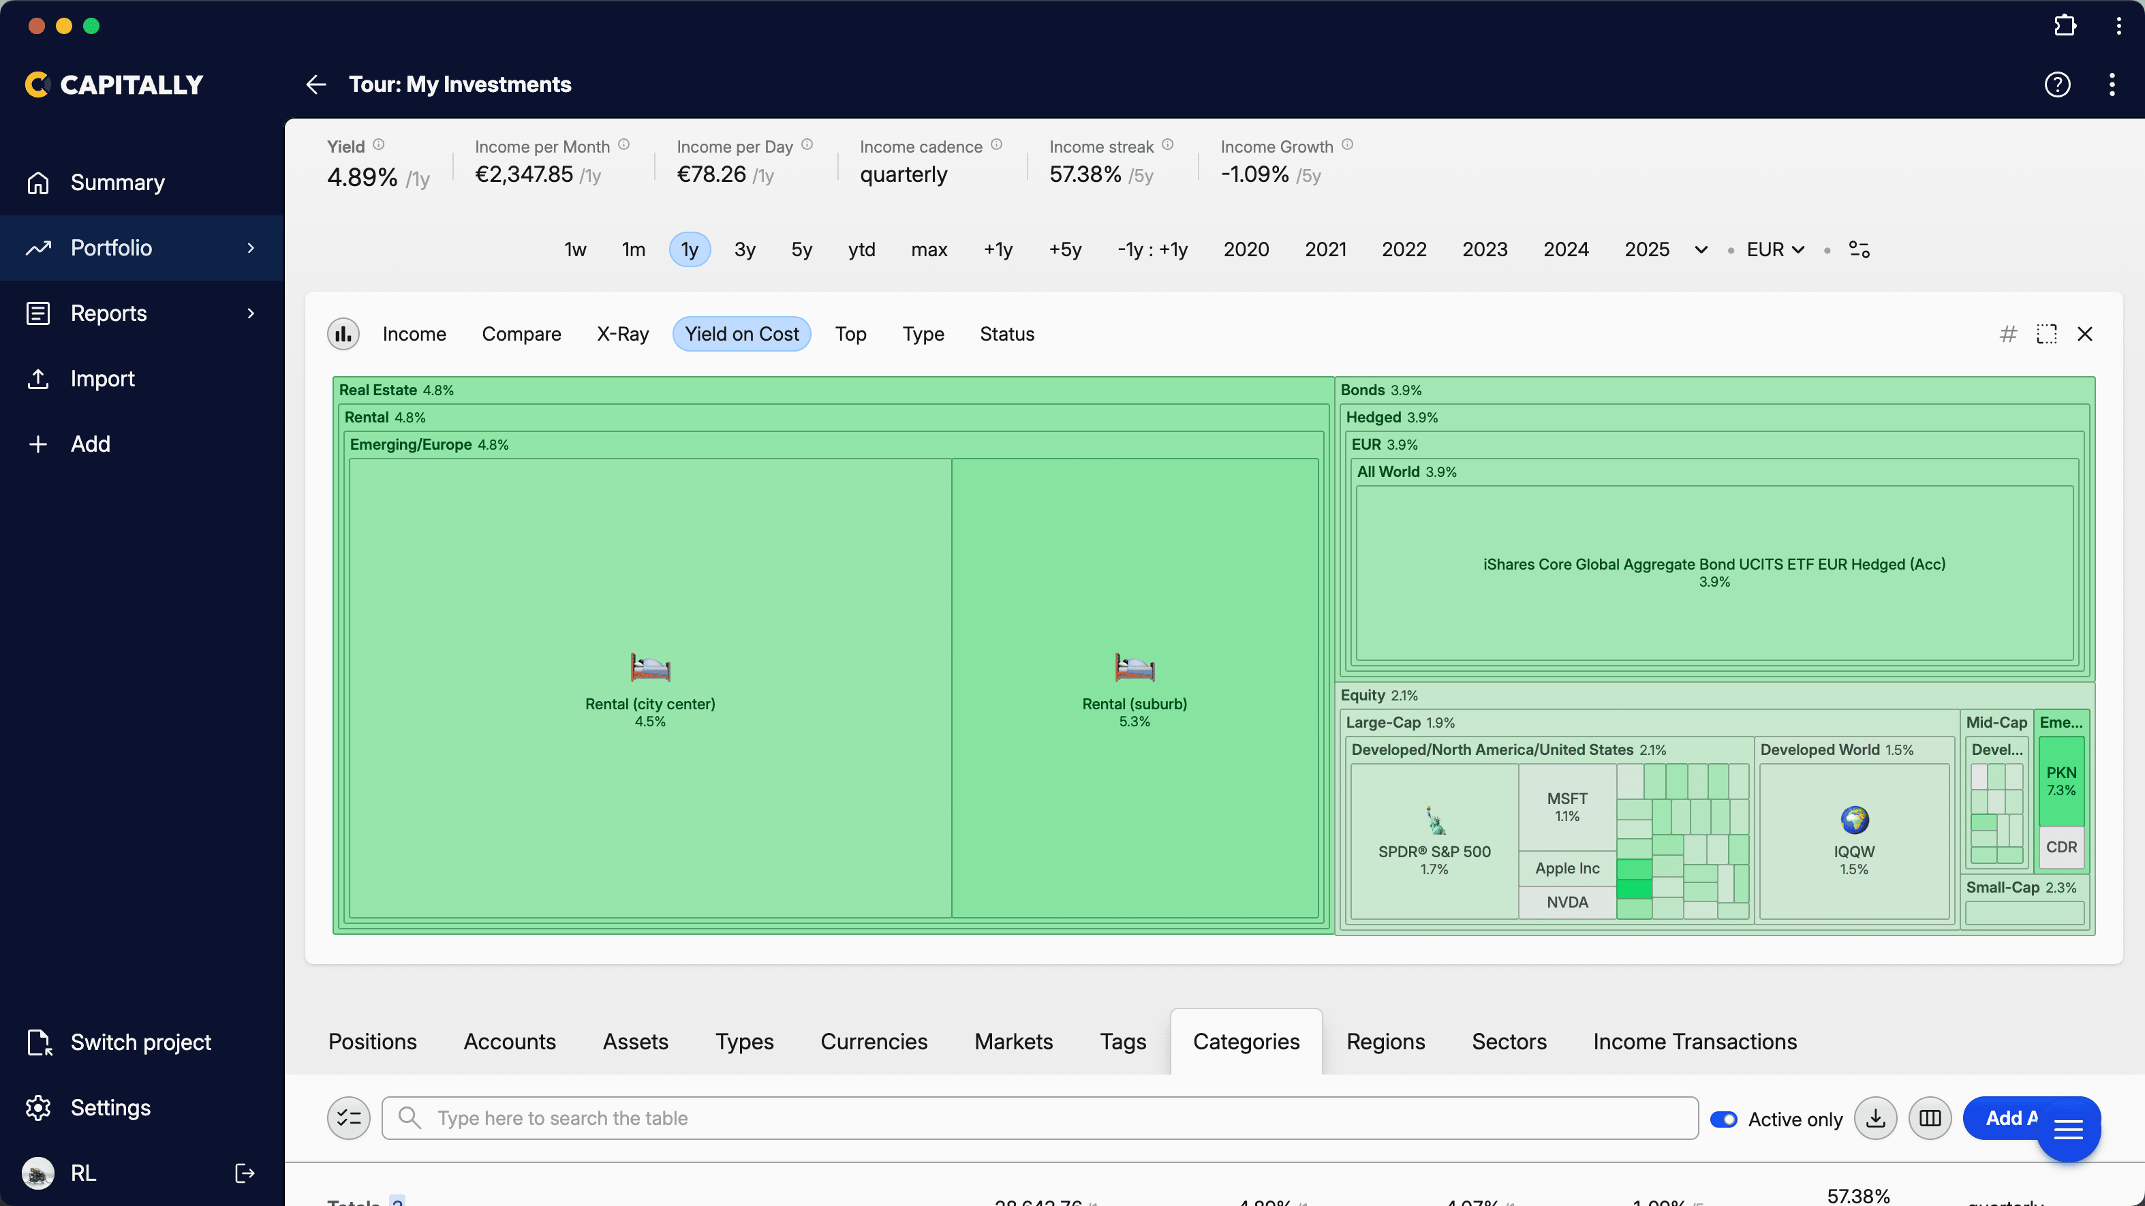Expand more years dropdown after 2025
2145x1206 pixels.
(1701, 249)
